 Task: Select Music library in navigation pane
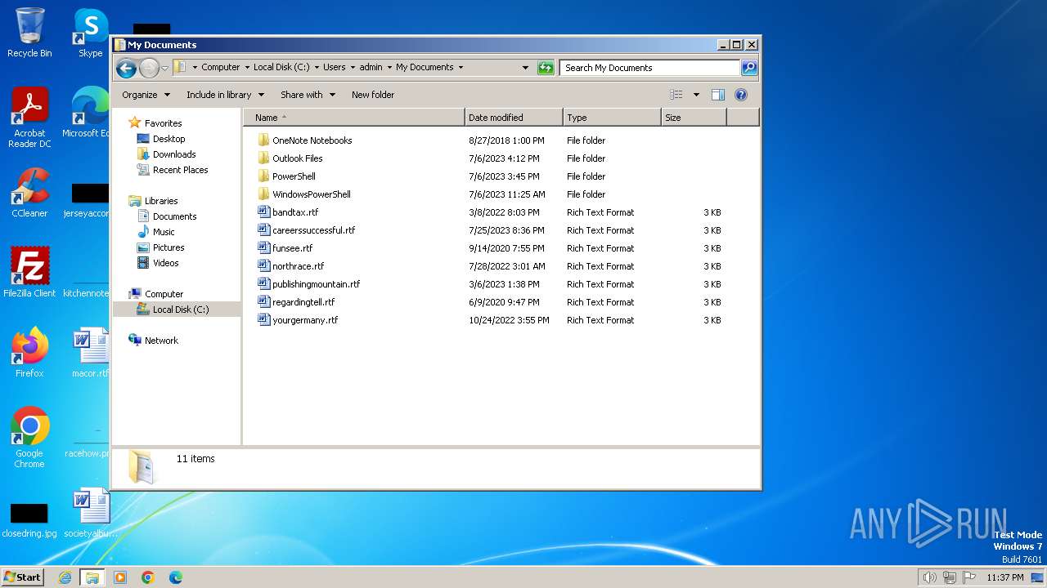[164, 232]
